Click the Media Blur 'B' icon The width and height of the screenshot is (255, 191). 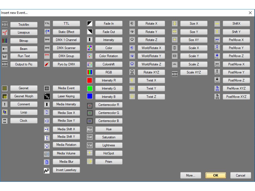pyautogui.click(x=47, y=162)
